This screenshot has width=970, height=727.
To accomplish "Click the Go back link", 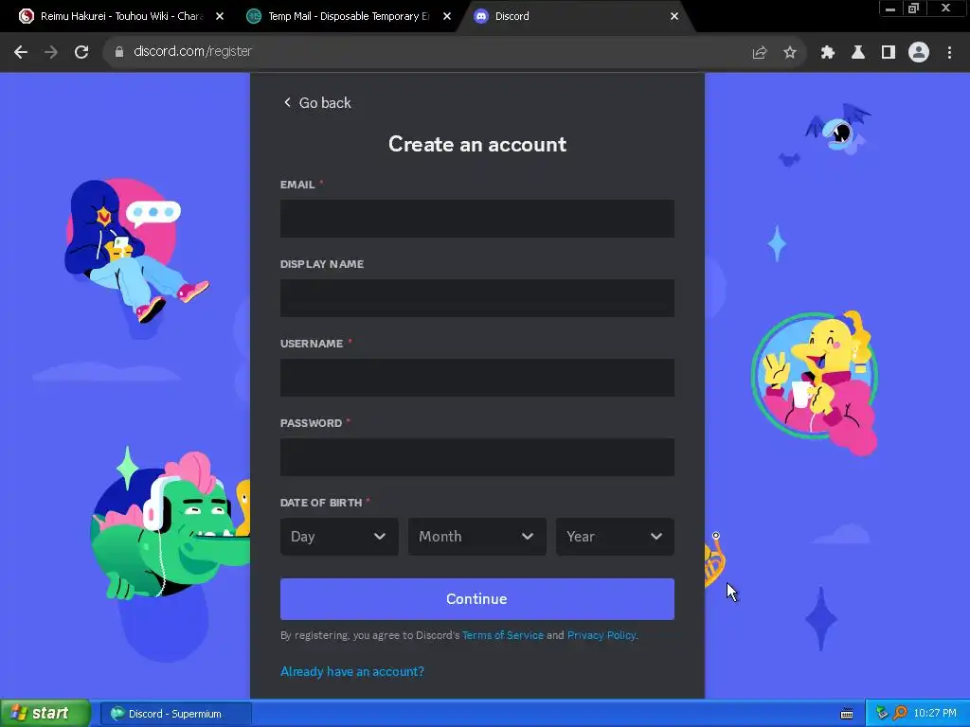I will point(316,102).
